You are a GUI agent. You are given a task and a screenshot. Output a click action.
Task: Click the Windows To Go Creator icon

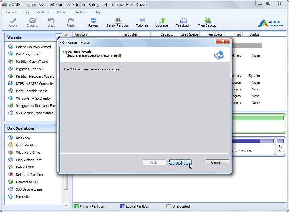pos(11,98)
